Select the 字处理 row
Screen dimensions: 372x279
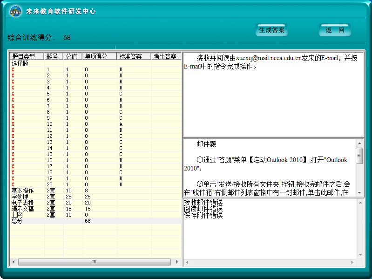[95, 197]
